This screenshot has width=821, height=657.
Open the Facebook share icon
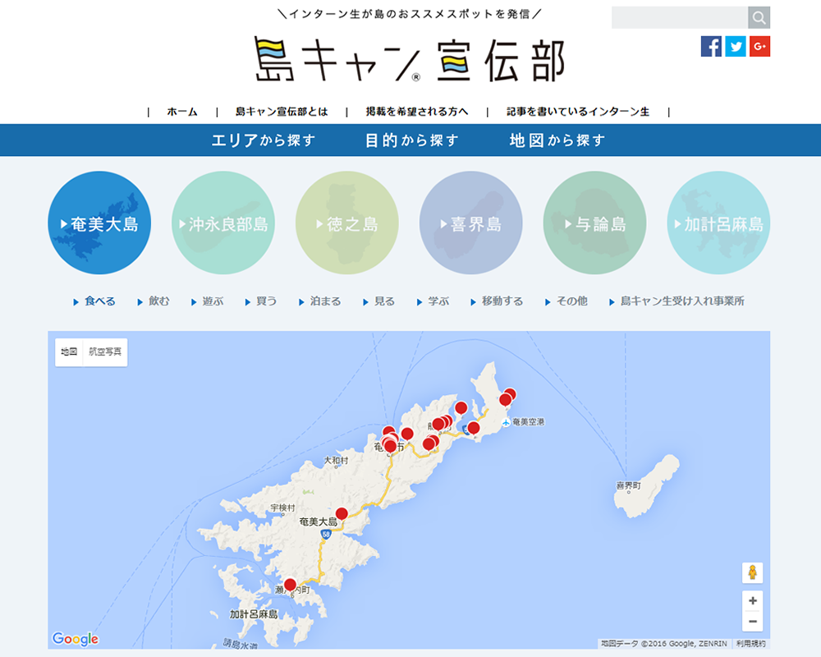pos(711,47)
